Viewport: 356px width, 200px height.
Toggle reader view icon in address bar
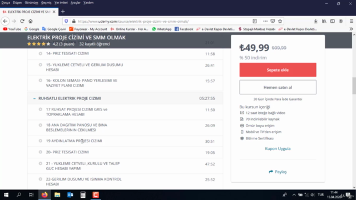coord(255,21)
